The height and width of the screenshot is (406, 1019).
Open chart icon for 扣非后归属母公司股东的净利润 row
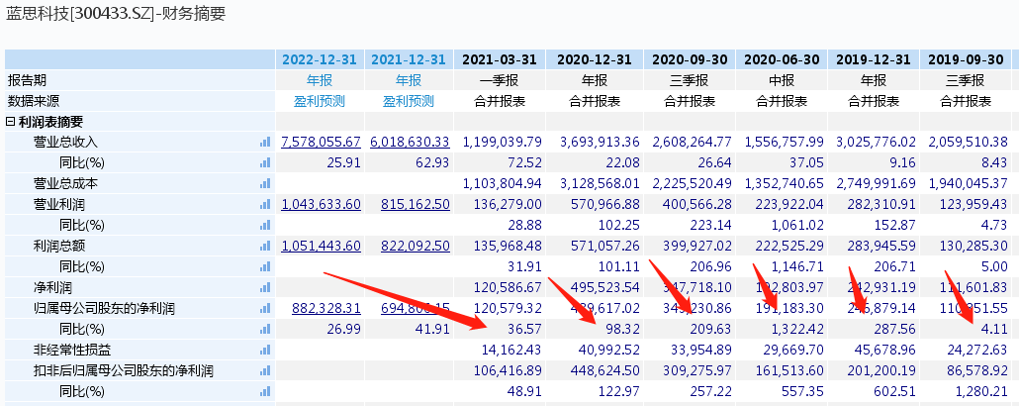click(x=264, y=371)
